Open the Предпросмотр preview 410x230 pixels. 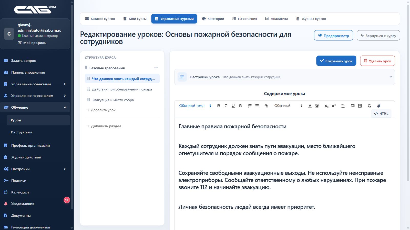pos(333,36)
